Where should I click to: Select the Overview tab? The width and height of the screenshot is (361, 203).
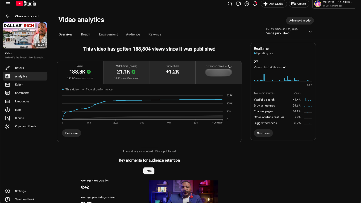65,34
